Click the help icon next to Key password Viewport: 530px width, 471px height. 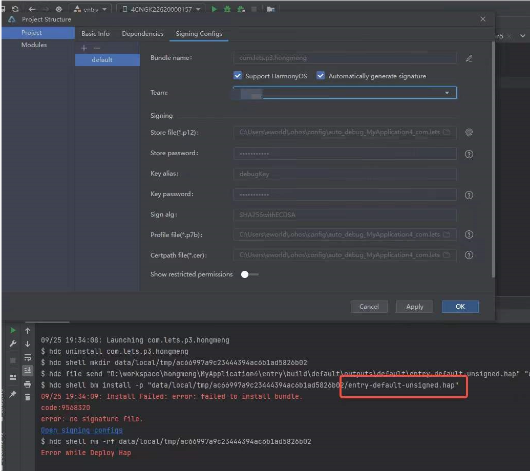tap(469, 195)
